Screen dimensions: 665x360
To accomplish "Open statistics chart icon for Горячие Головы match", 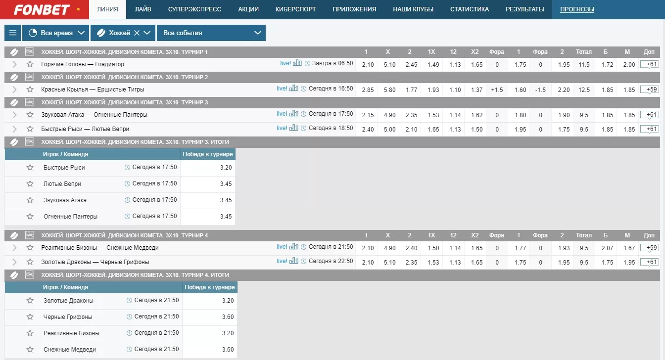I will point(297,63).
